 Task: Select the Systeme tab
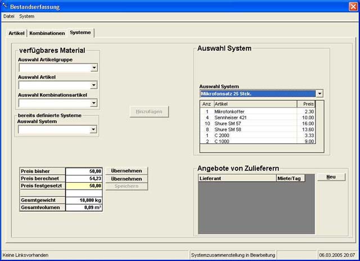coord(80,33)
